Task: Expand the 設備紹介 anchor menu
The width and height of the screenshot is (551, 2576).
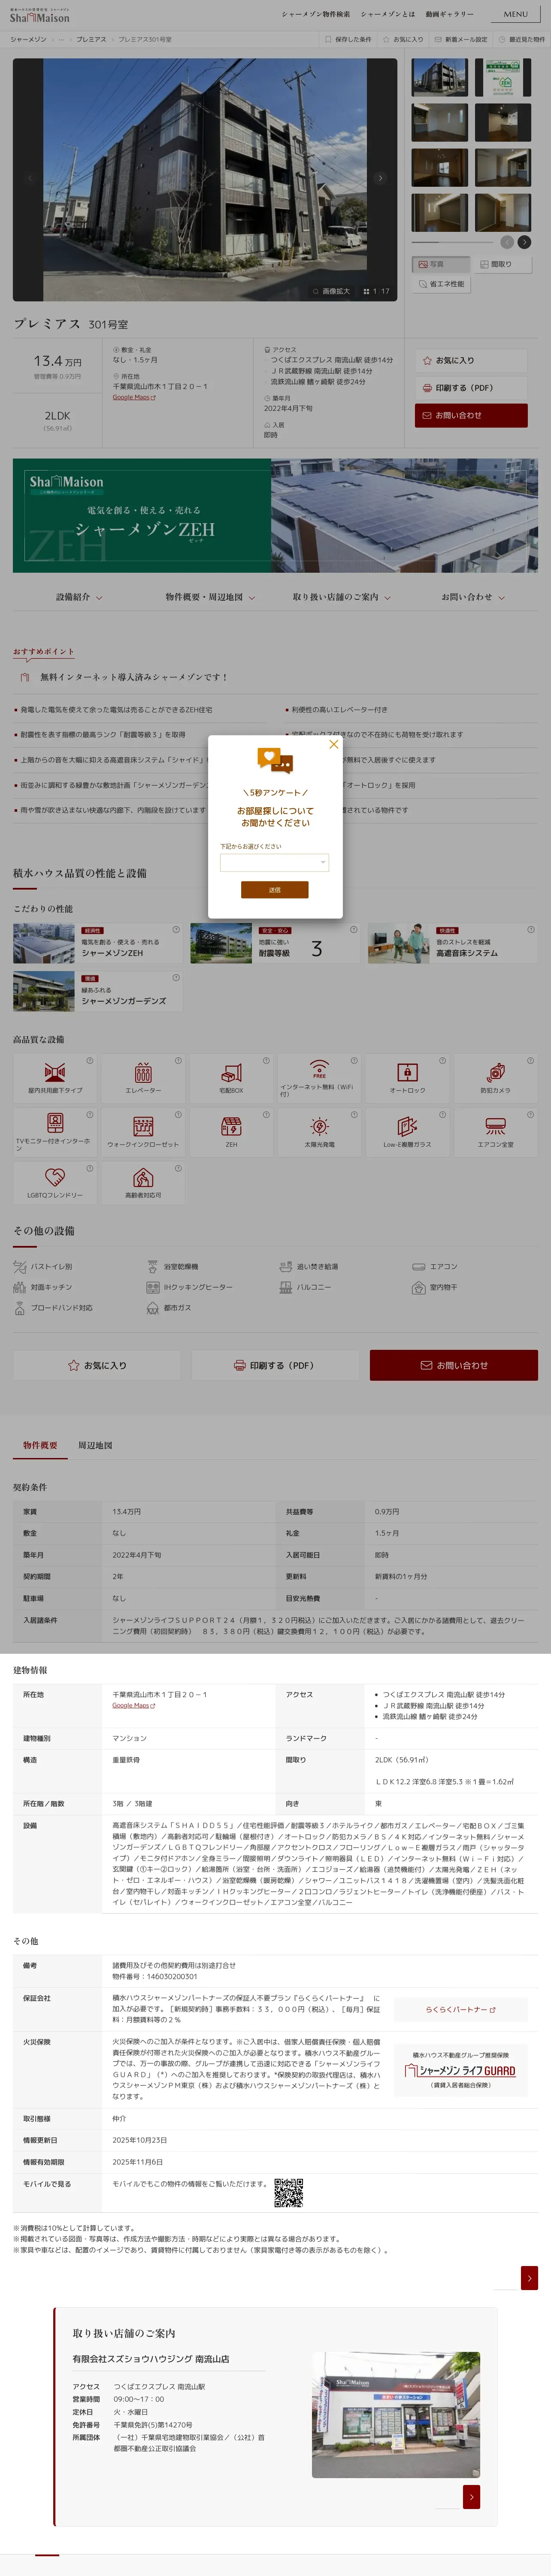Action: (x=79, y=597)
